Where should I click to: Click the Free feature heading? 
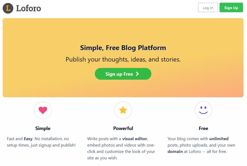(203, 128)
